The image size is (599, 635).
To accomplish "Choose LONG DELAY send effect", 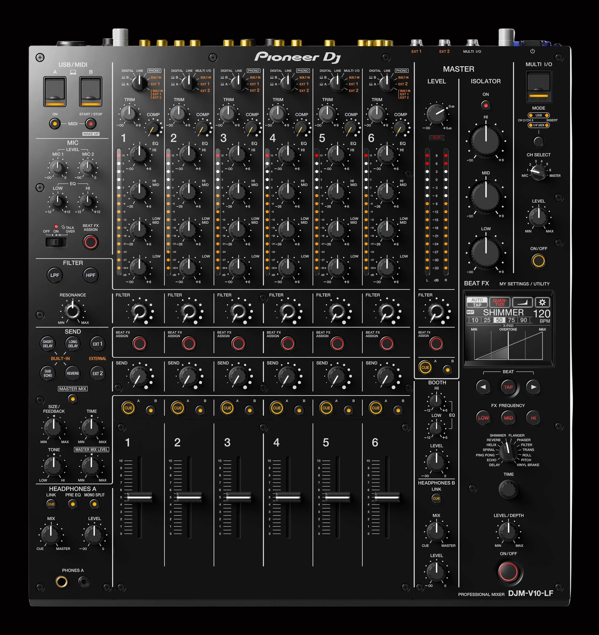I will (x=73, y=344).
